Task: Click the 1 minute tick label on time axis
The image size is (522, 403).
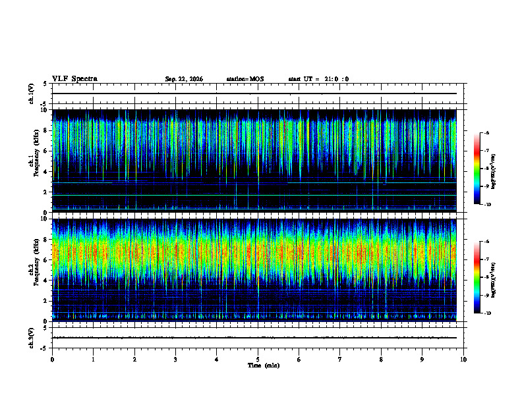Action: coord(93,360)
